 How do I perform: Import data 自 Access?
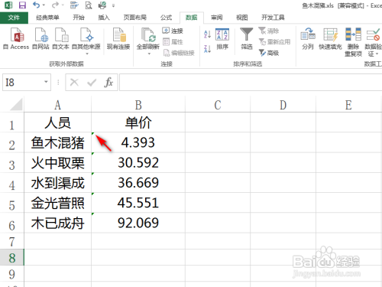(x=16, y=38)
